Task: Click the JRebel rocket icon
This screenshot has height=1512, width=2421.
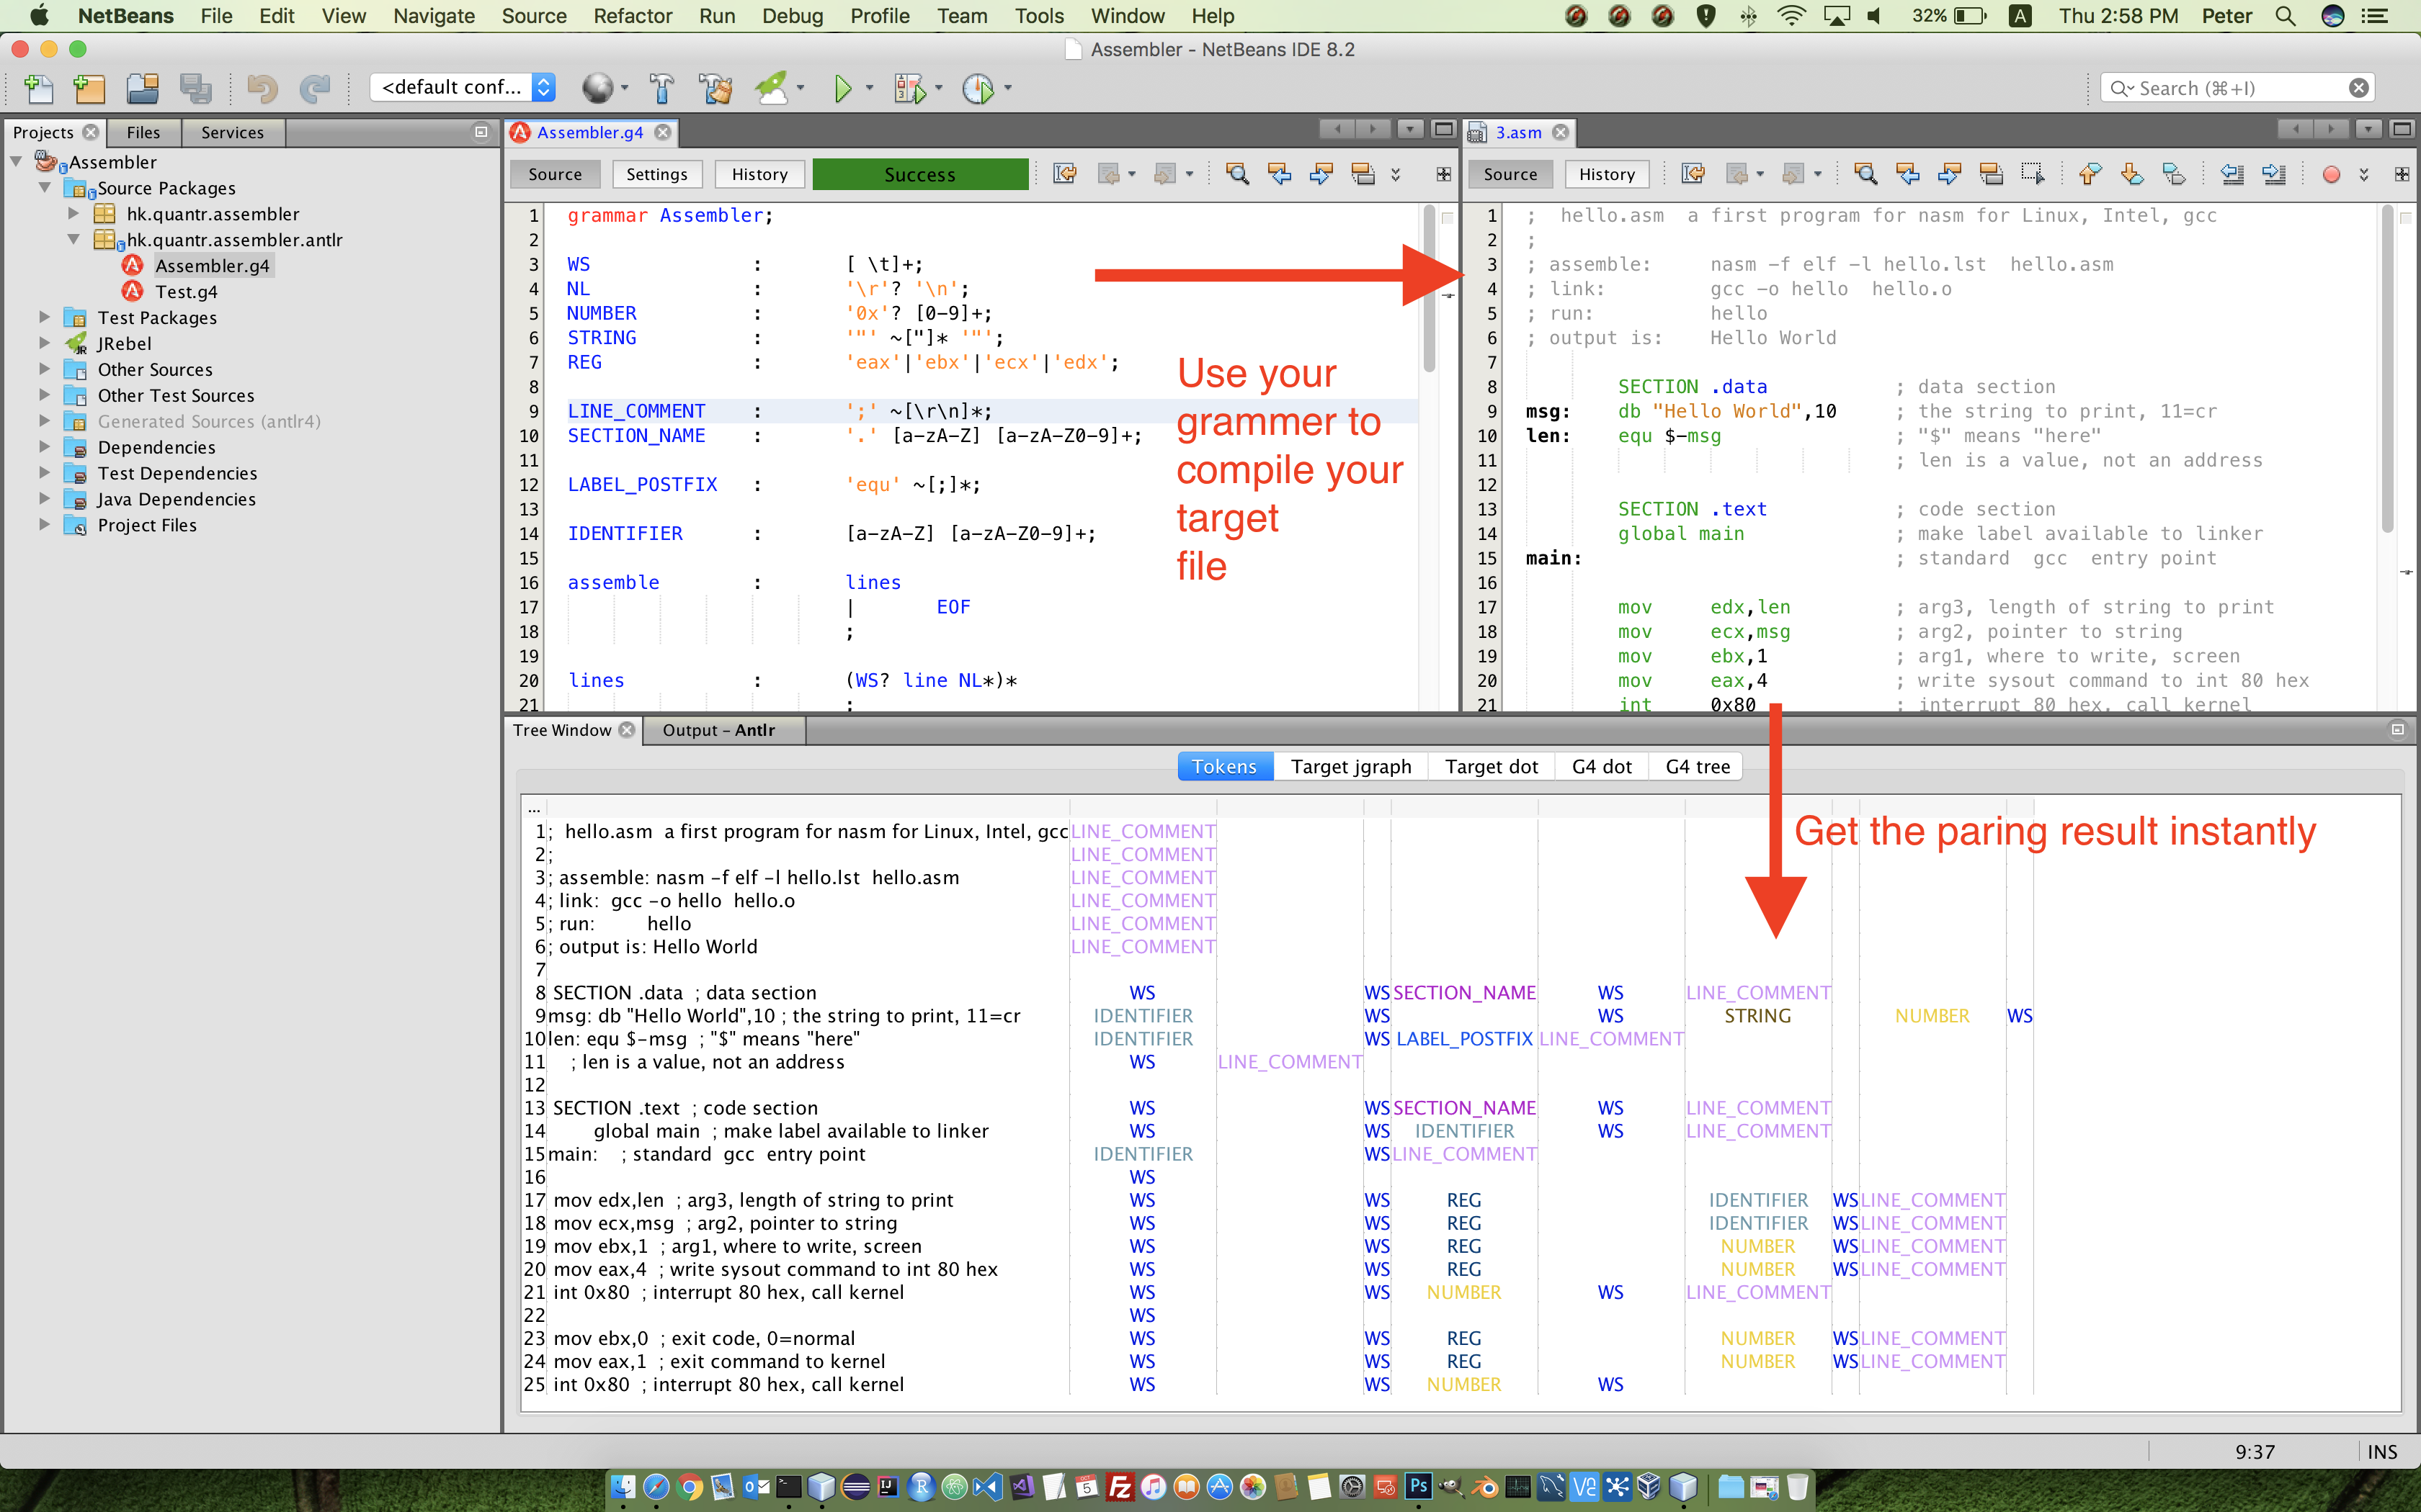Action: (x=772, y=88)
